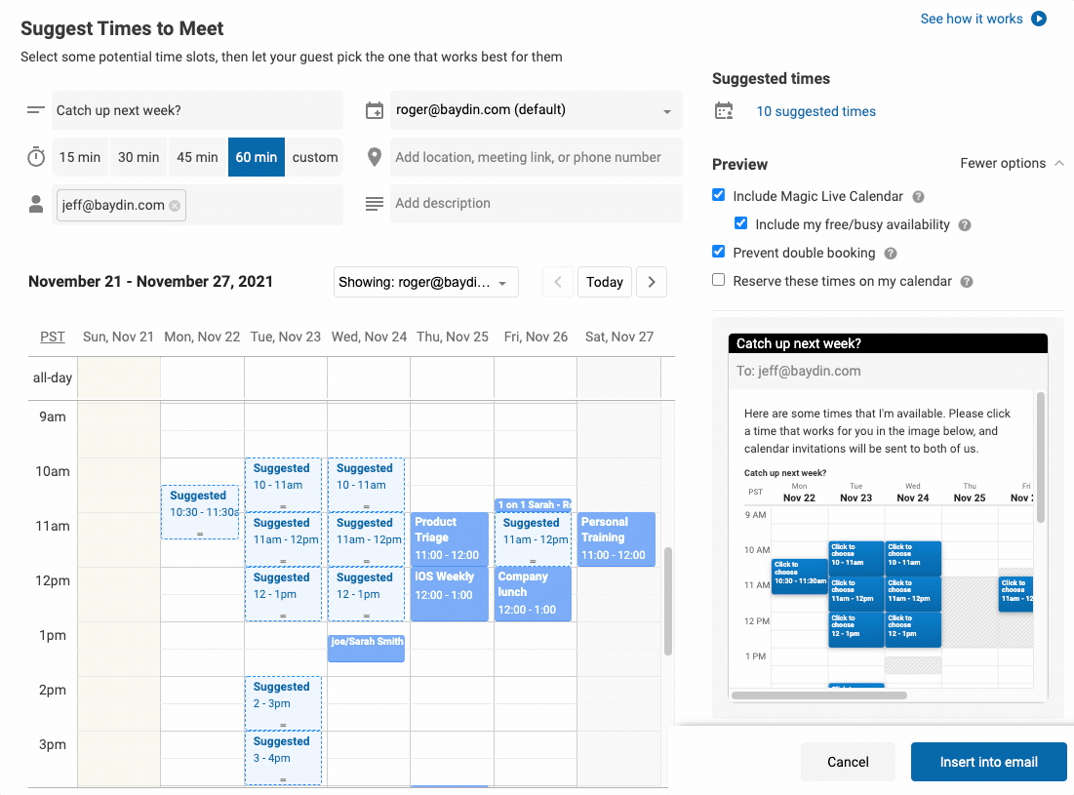
Task: Click the suggested times calendar icon
Action: tap(724, 111)
